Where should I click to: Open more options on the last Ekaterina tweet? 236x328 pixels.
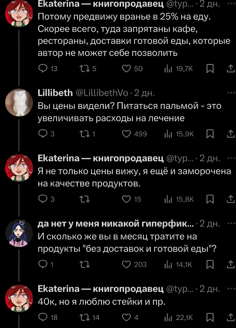pyautogui.click(x=231, y=289)
